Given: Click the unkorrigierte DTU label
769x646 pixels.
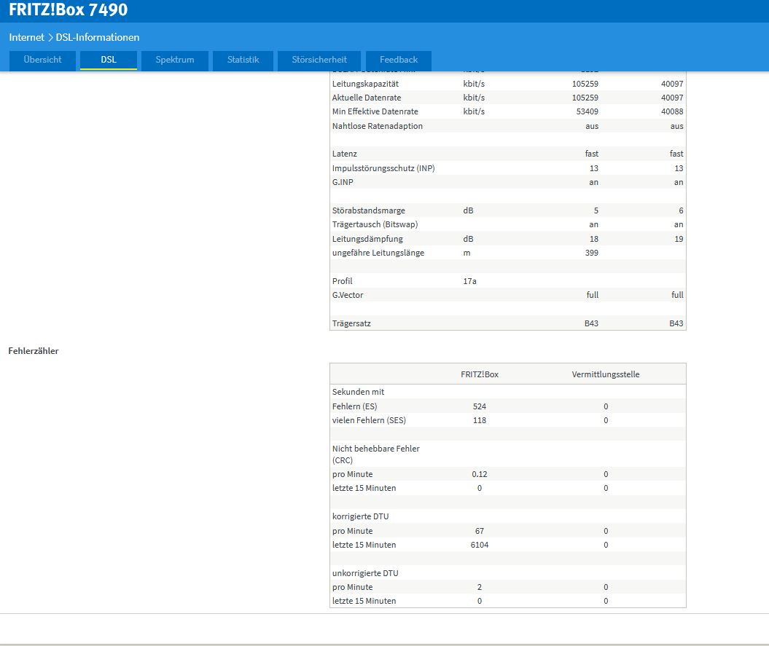Looking at the screenshot, I should coord(365,573).
